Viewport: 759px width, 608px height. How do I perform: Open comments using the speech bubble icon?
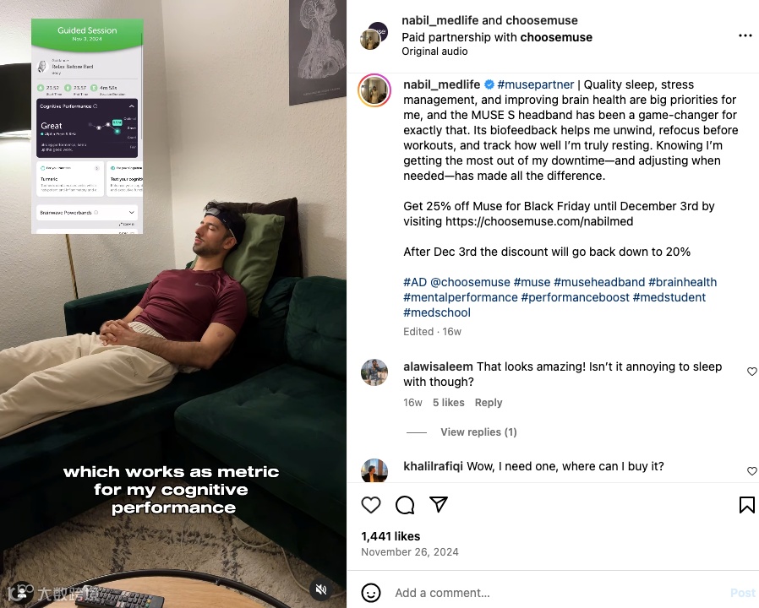point(405,505)
